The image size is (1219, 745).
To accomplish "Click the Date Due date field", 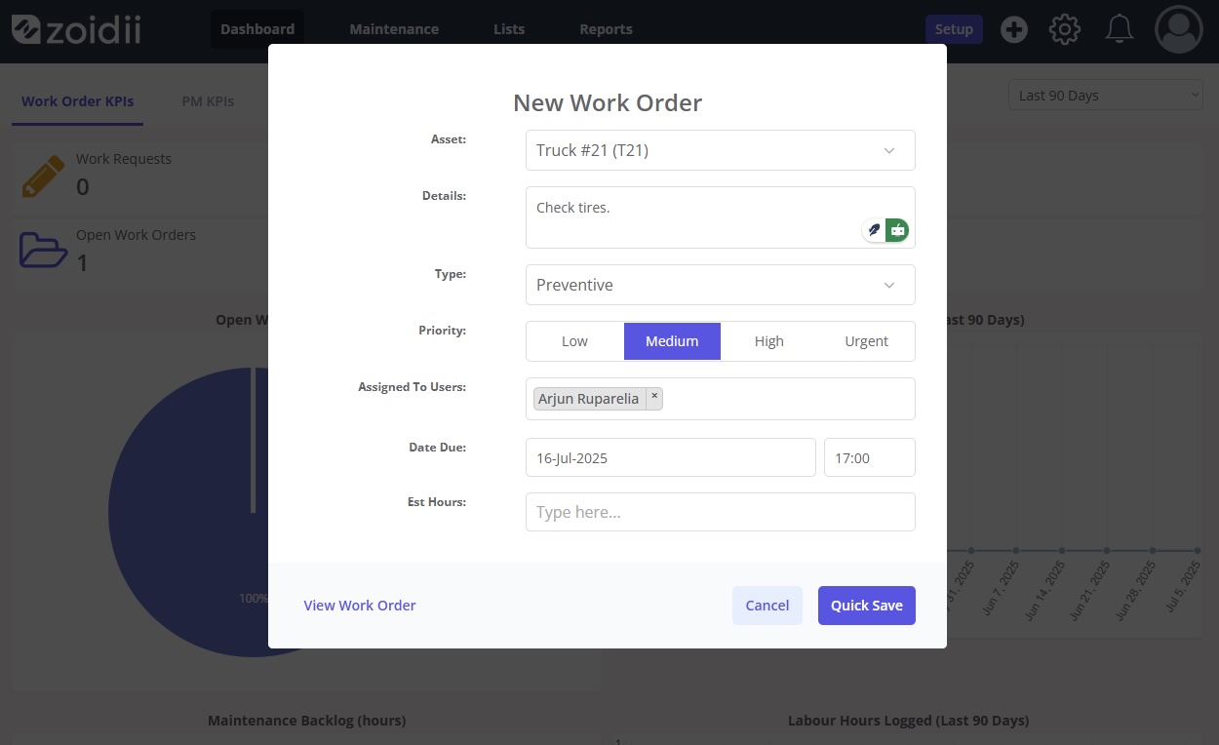I will (x=670, y=457).
